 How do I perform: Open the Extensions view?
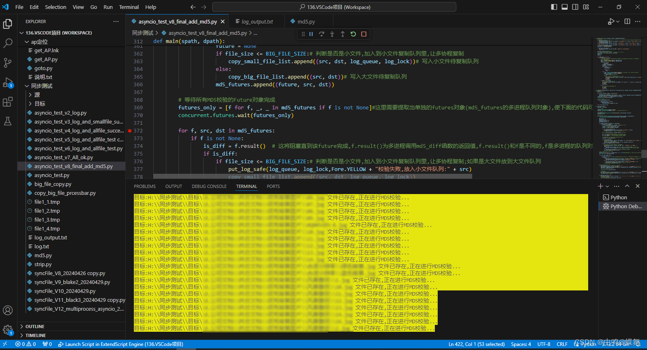point(8,102)
